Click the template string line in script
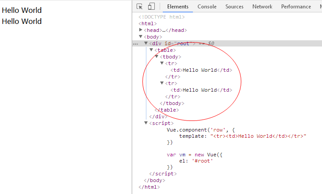 pos(243,136)
